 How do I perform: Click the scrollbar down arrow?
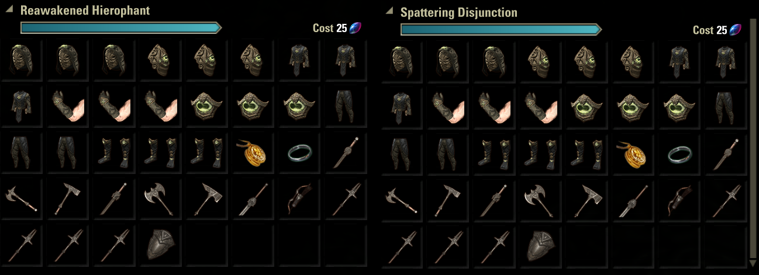coord(753,264)
